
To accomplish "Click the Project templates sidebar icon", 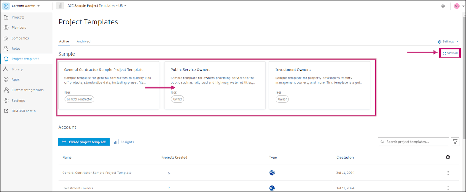I will coord(6,59).
